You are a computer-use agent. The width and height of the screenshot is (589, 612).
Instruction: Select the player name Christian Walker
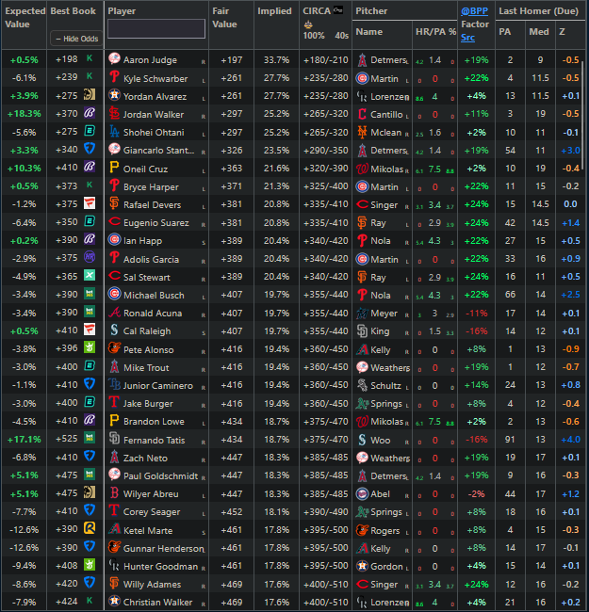pyautogui.click(x=157, y=603)
